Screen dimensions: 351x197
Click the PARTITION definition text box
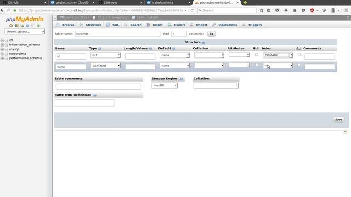point(84,103)
